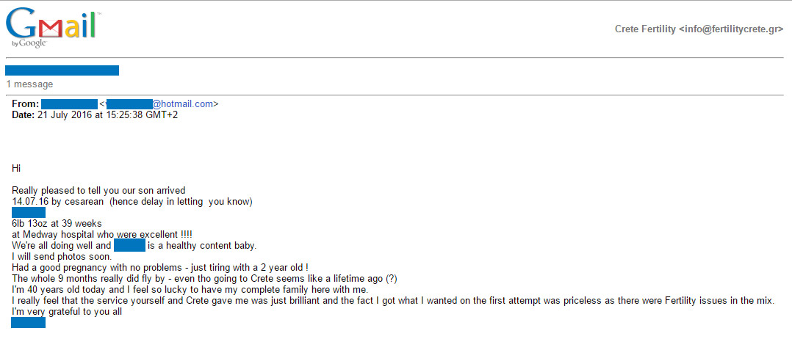Click 'I will send photos soon' line
792x339 pixels.
[62, 257]
